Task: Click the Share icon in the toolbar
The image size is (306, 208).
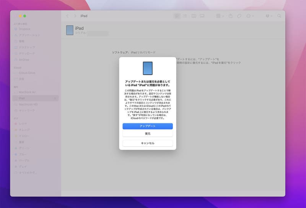Action: click(231, 16)
